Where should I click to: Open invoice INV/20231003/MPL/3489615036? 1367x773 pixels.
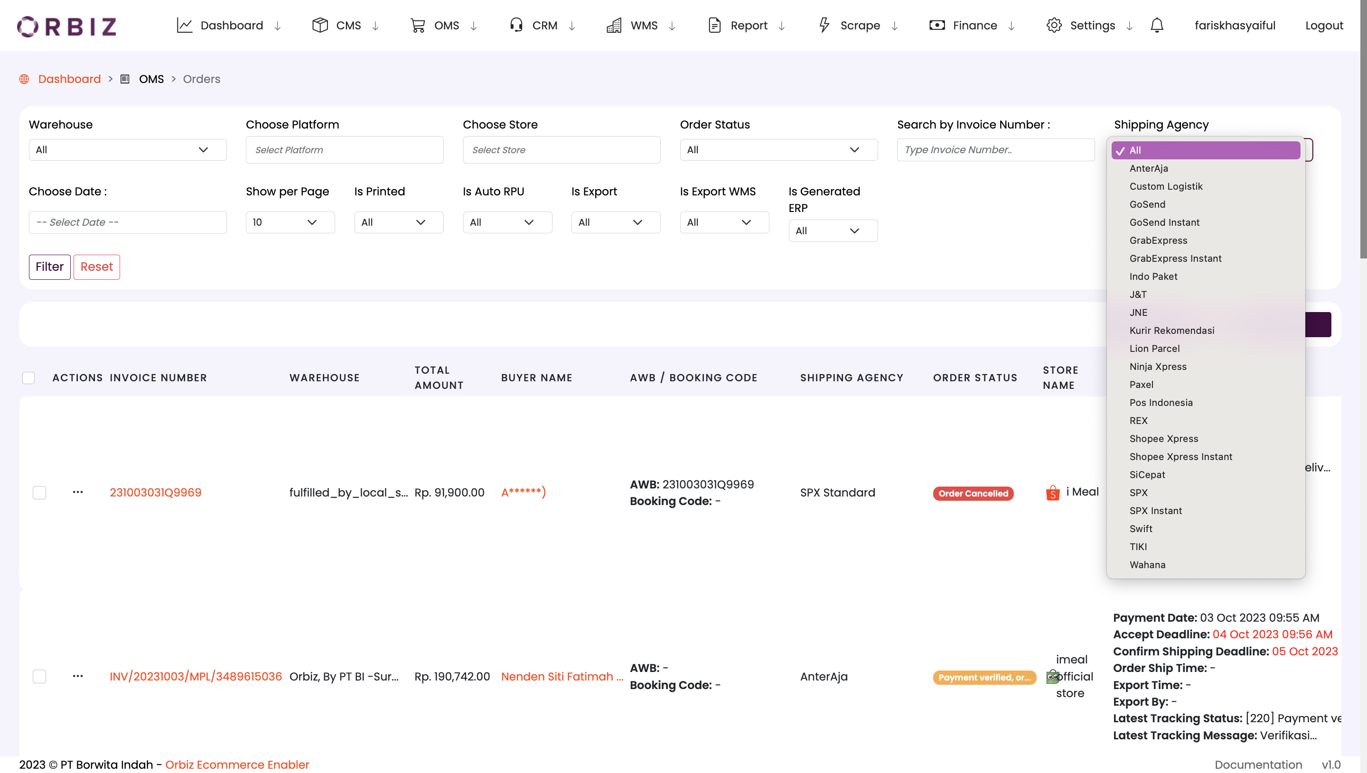pyautogui.click(x=196, y=676)
